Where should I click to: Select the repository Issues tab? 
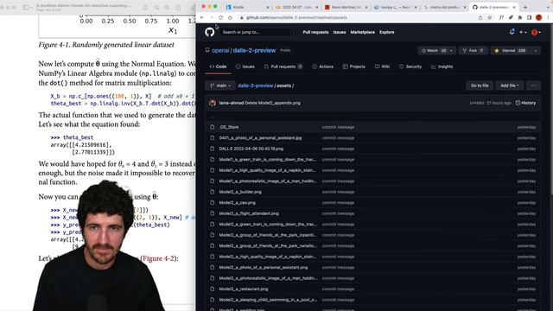click(245, 67)
